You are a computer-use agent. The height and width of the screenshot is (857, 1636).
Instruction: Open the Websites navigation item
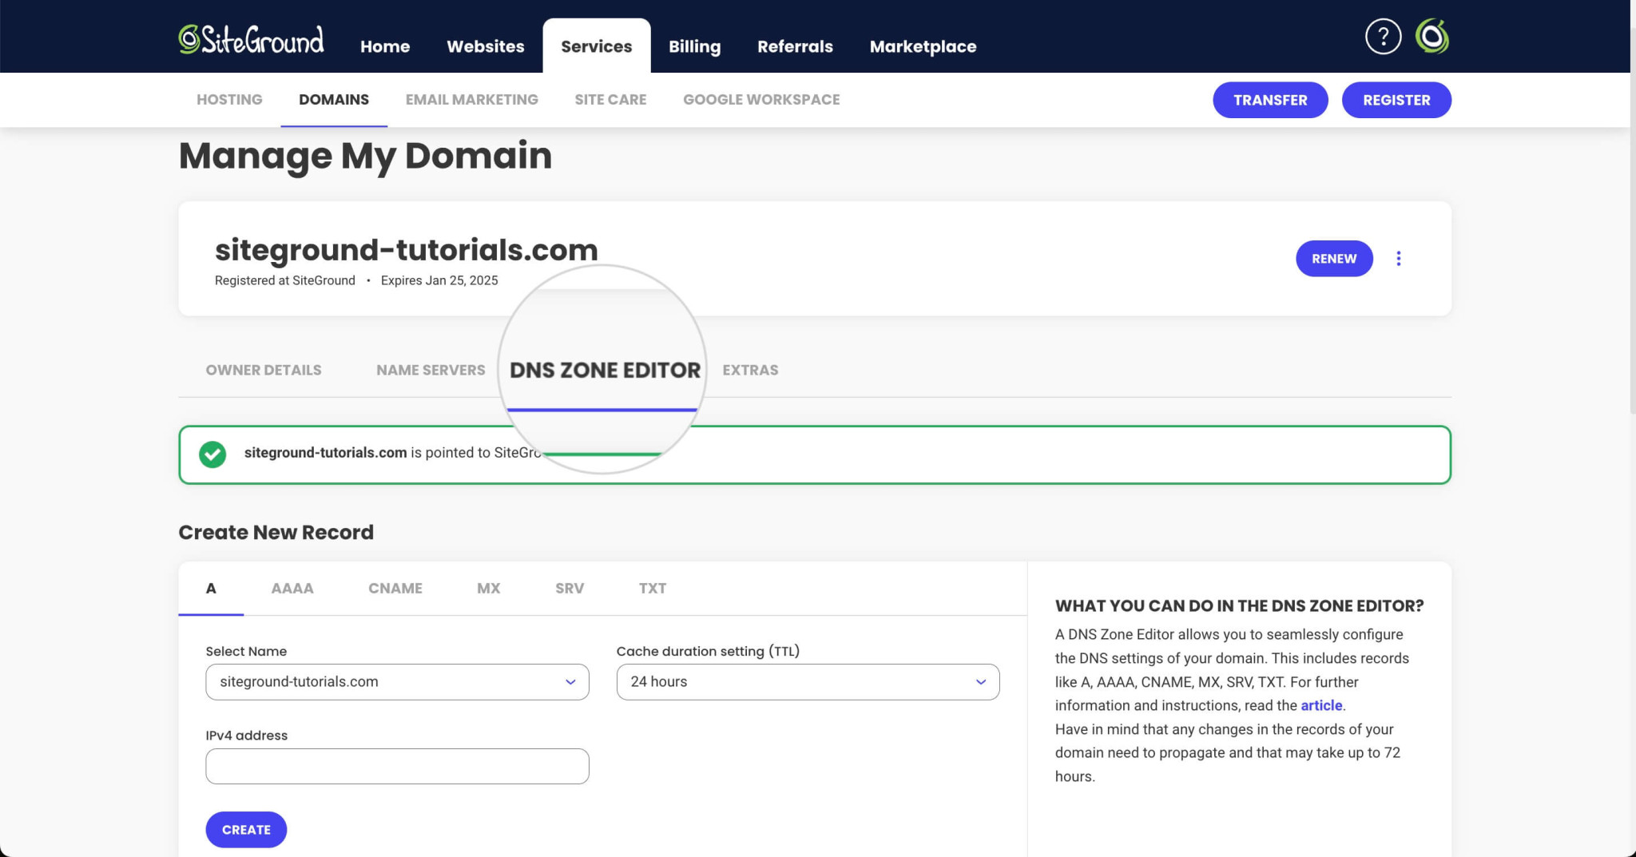click(x=486, y=46)
